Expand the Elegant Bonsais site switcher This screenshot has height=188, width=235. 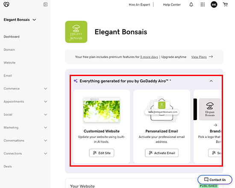pos(34,20)
